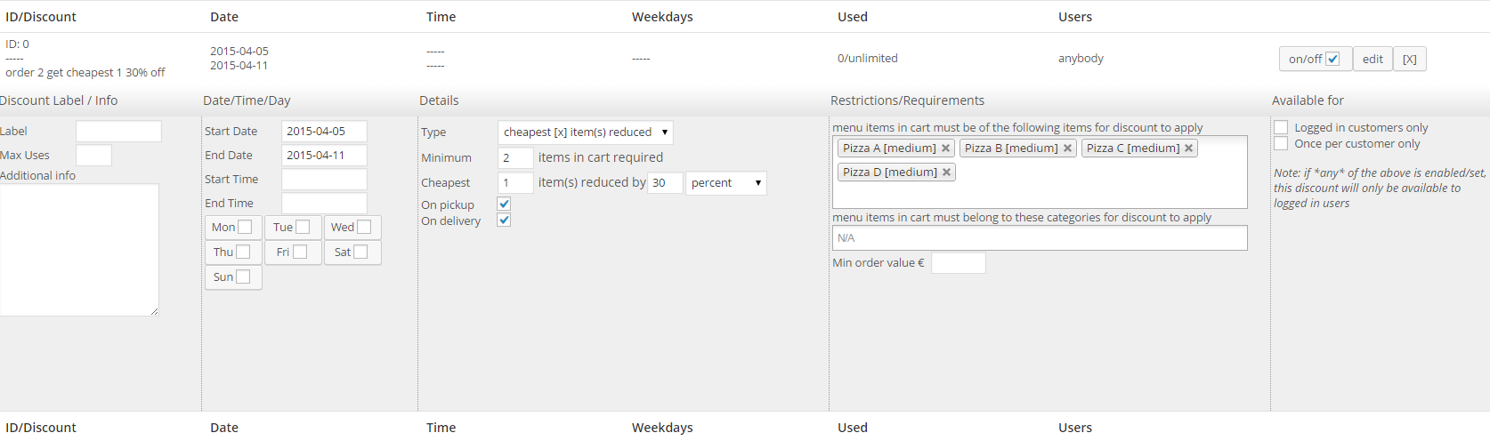Click the edit button for discount

[x=1373, y=59]
